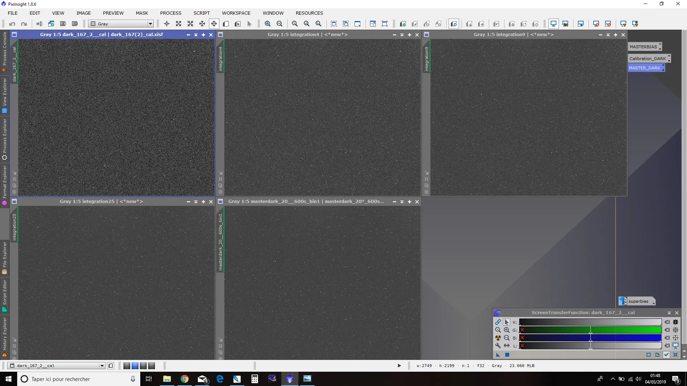This screenshot has height=386, width=687.
Task: Open Chrome from the taskbar
Action: [185, 379]
